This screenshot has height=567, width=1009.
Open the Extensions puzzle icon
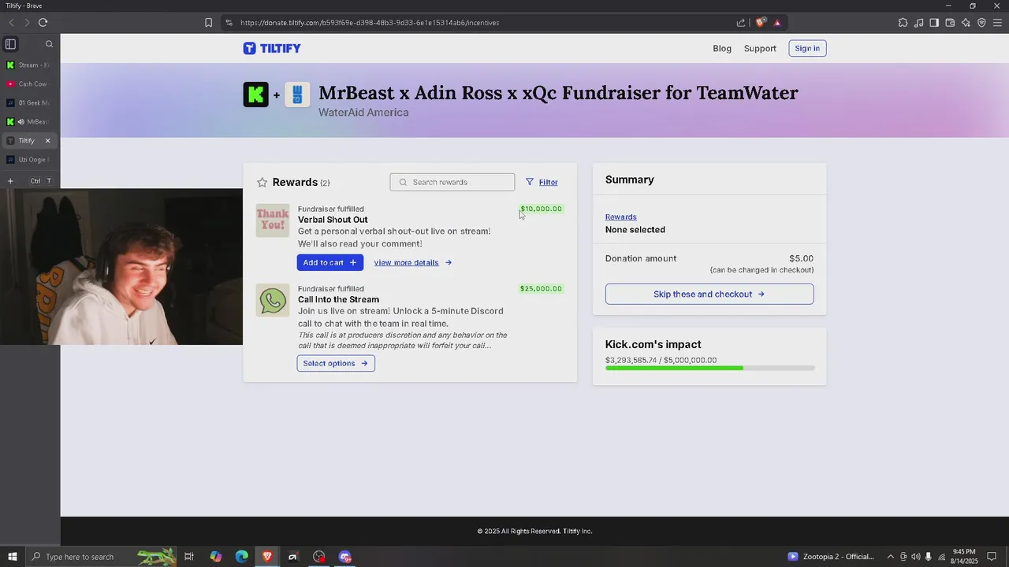(903, 23)
